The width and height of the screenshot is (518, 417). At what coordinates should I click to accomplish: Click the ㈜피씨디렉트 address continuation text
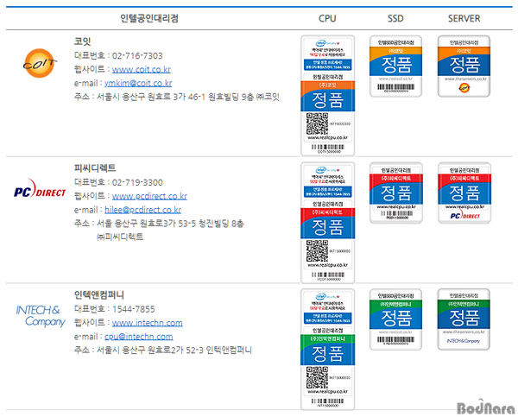[120, 237]
